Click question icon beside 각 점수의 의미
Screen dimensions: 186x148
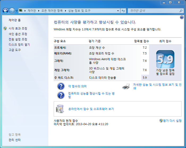[x=61, y=86]
